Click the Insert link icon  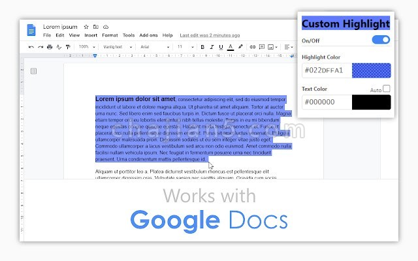[253, 47]
